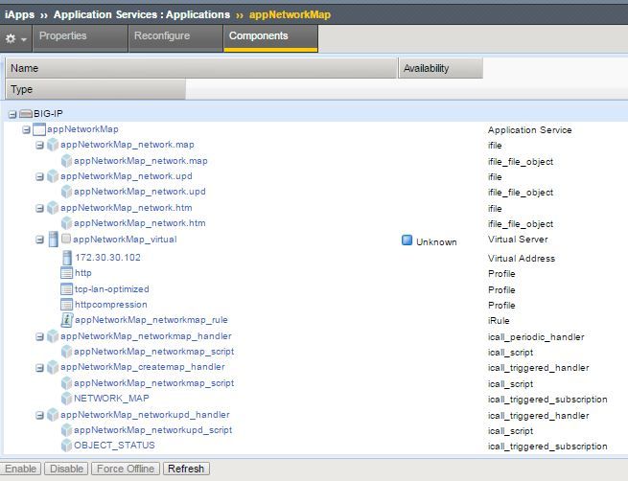Screen dimensions: 628x481
Task: Click the BIG-IP device icon
Action: [26, 114]
